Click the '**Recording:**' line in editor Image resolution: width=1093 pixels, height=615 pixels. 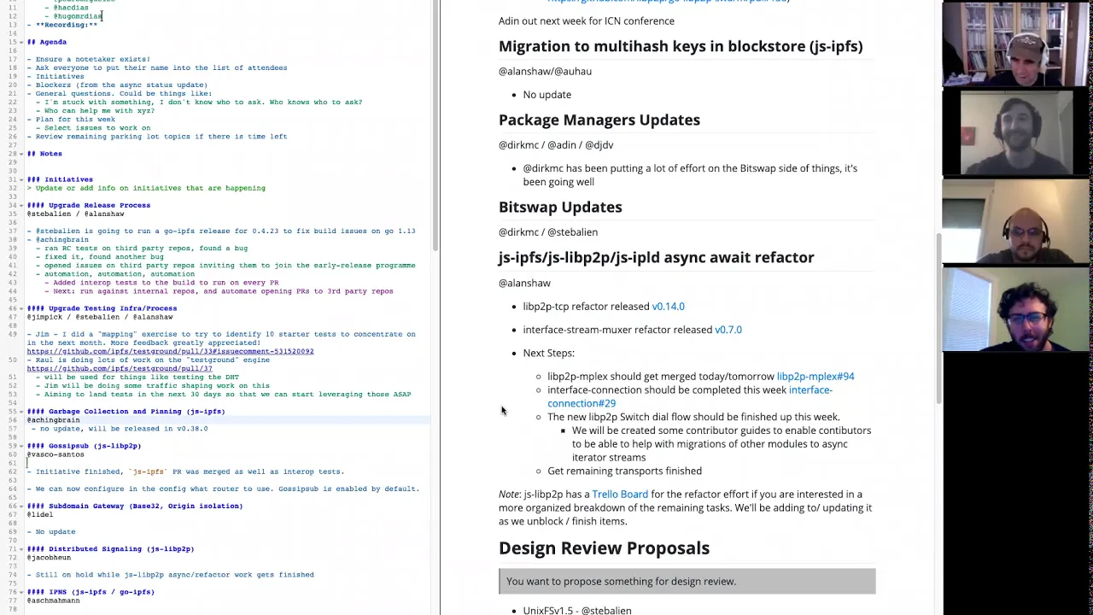coord(62,25)
